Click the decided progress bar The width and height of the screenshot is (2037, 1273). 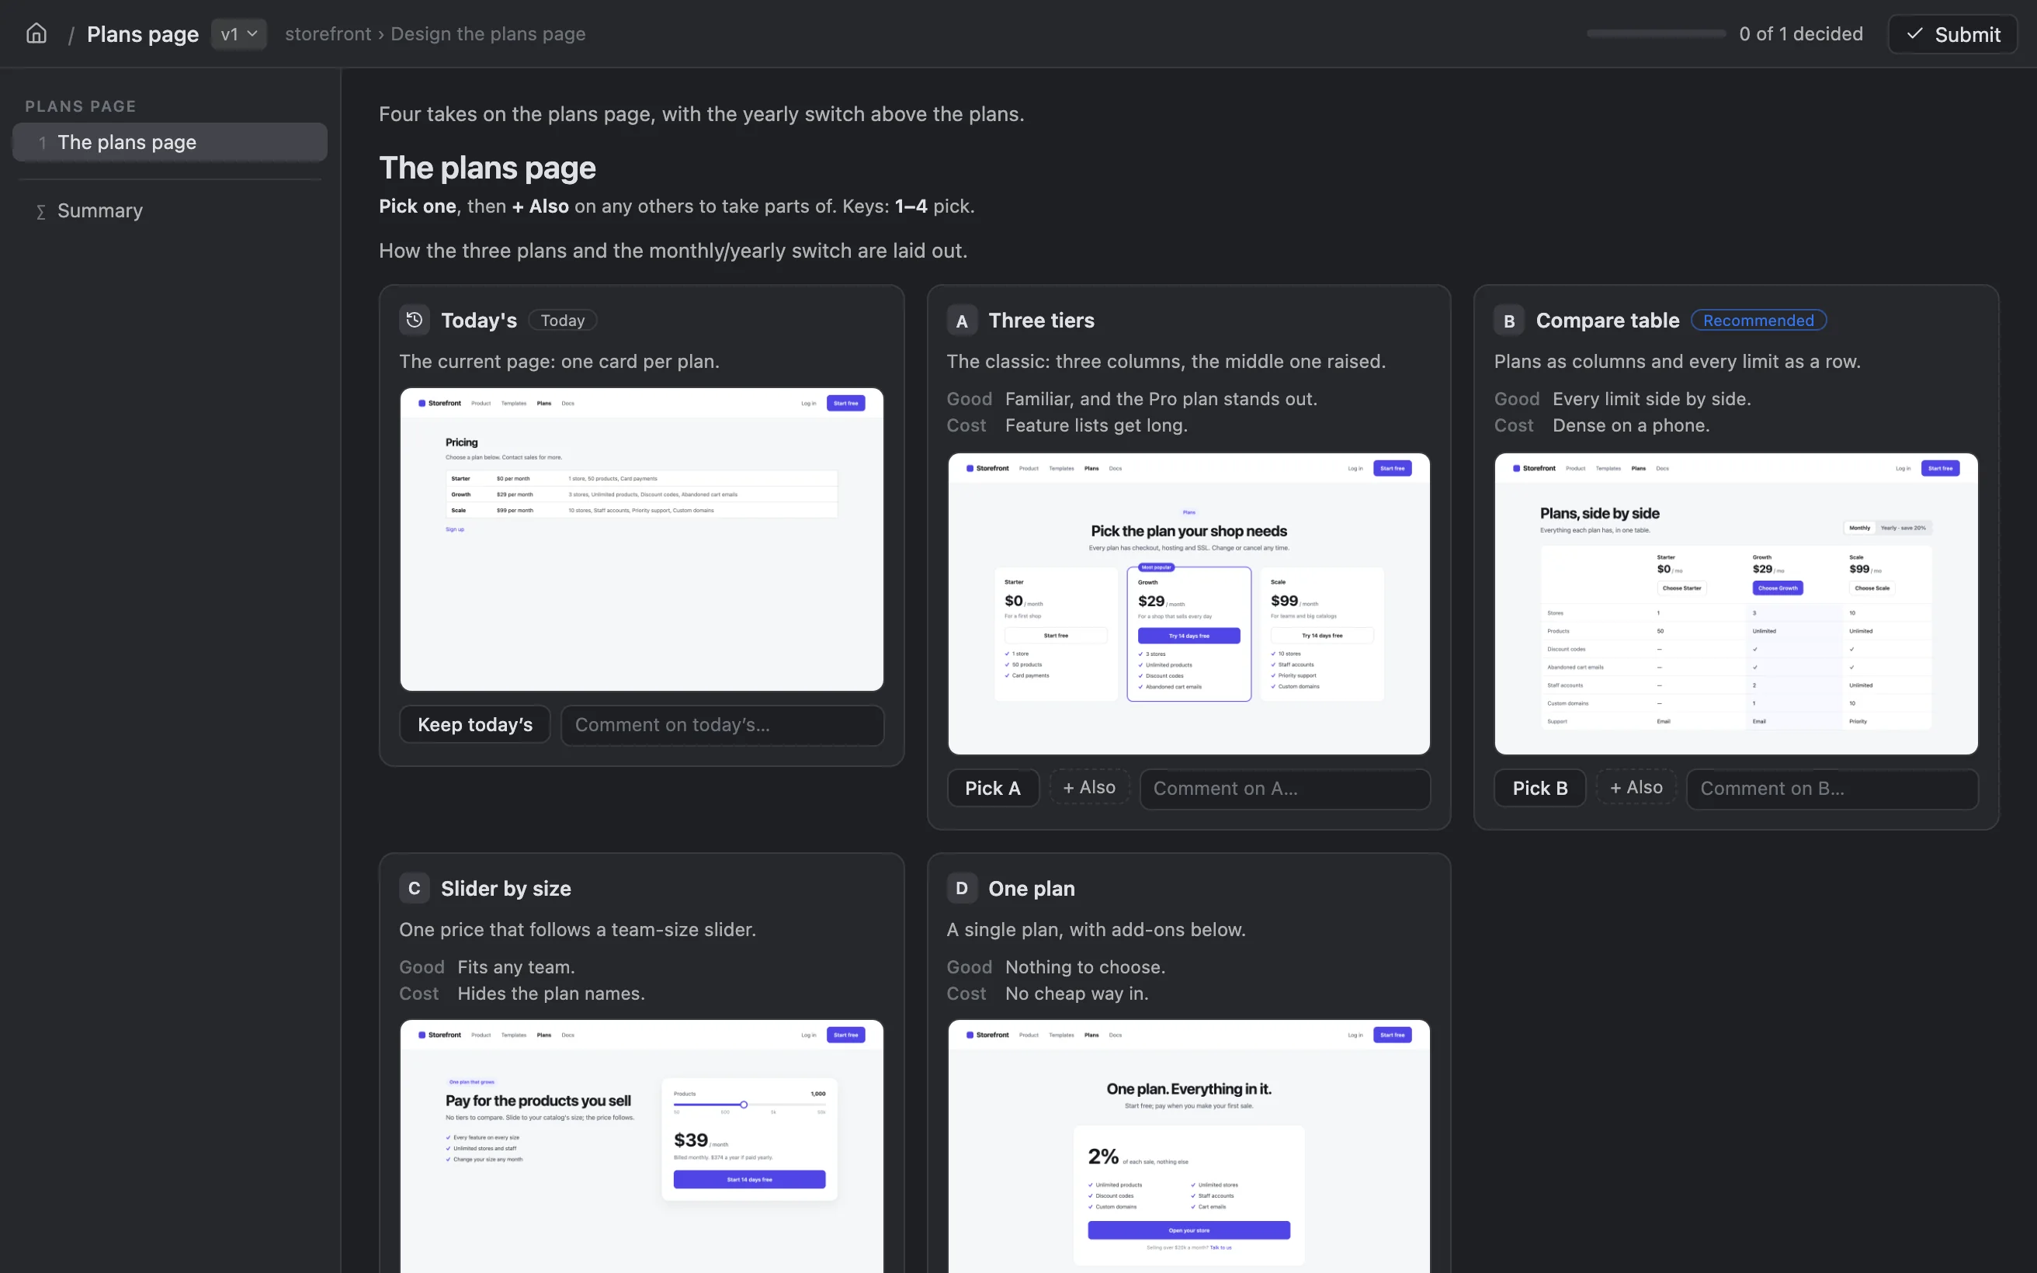click(1656, 33)
